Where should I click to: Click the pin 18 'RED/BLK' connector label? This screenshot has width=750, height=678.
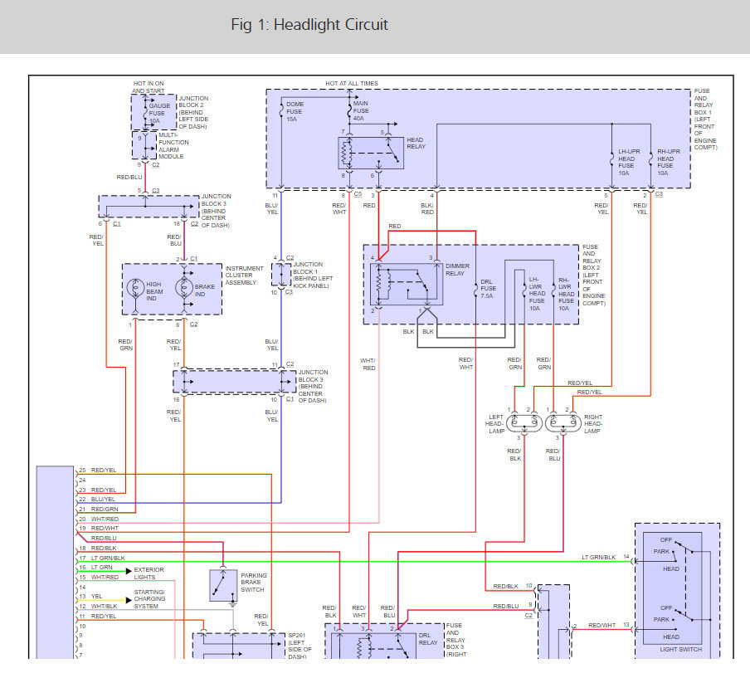pos(104,549)
